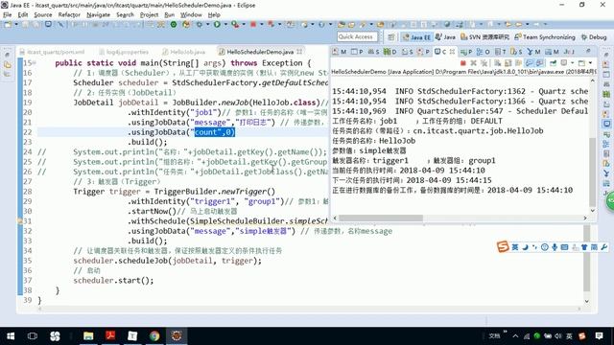614x345 pixels.
Task: Close the HelloSchedulerDemo.java editor tab
Action: tap(299, 52)
